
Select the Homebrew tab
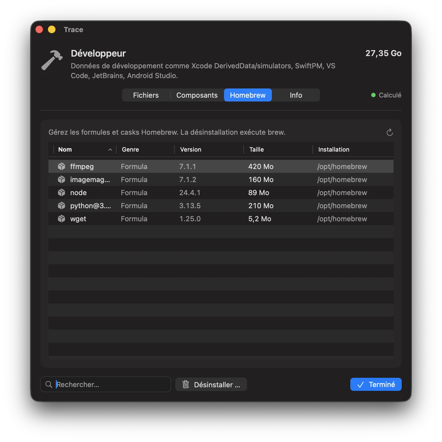248,95
